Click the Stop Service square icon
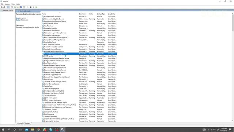This screenshot has height=132, width=234. pos(31,7)
